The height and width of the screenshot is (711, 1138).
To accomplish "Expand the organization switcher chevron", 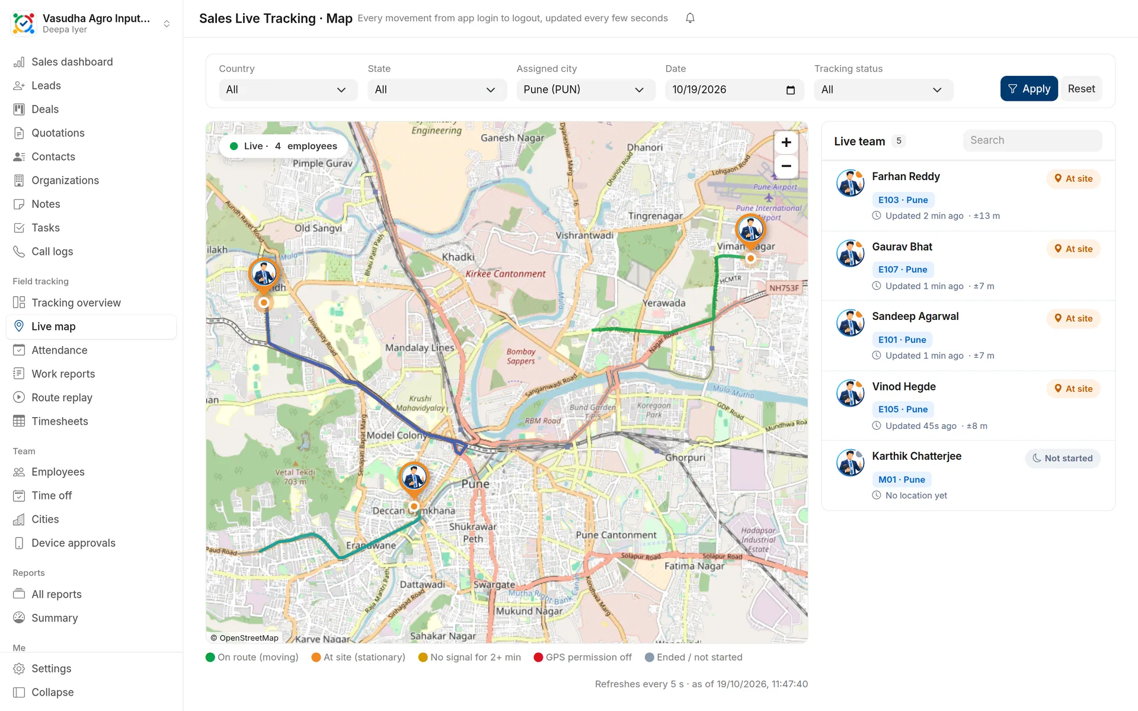I will (x=167, y=24).
